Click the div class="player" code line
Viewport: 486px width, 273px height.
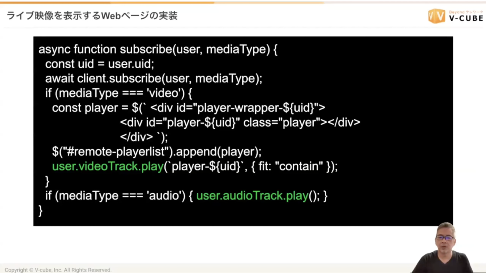point(240,122)
